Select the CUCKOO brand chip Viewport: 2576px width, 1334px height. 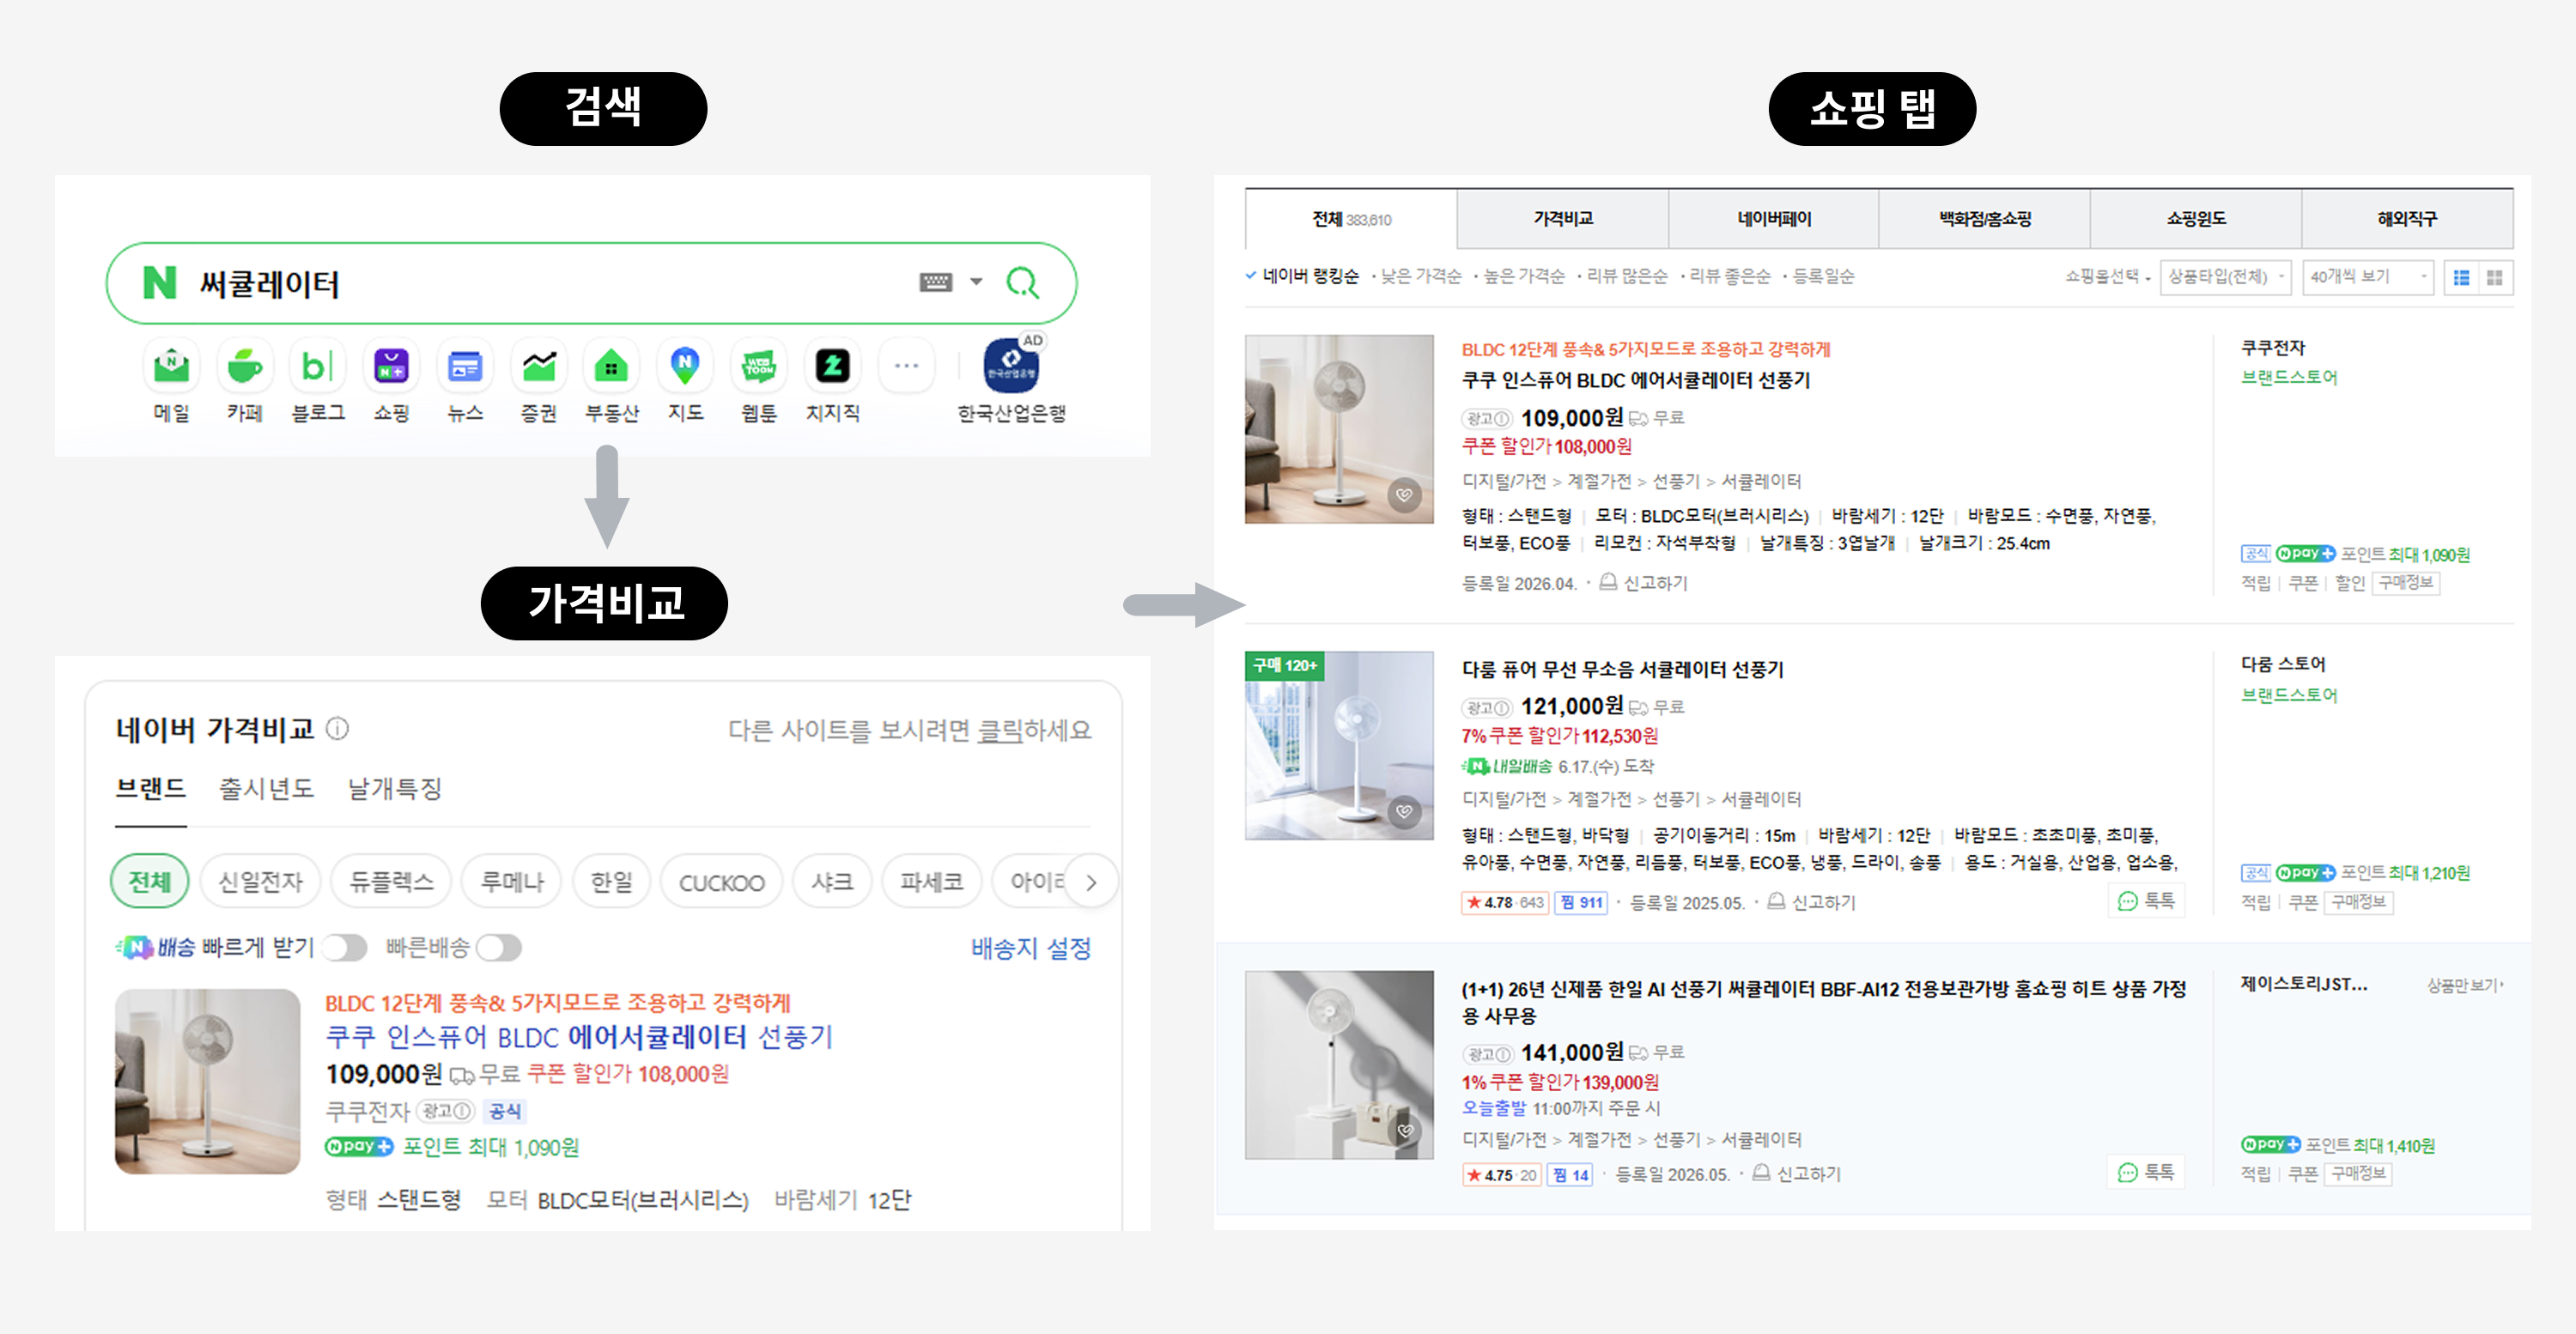(721, 882)
